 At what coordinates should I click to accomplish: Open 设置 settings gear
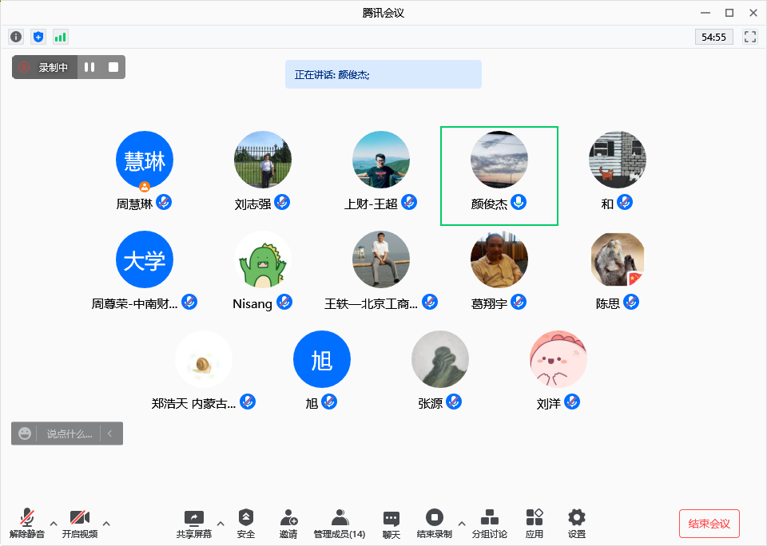pyautogui.click(x=577, y=523)
